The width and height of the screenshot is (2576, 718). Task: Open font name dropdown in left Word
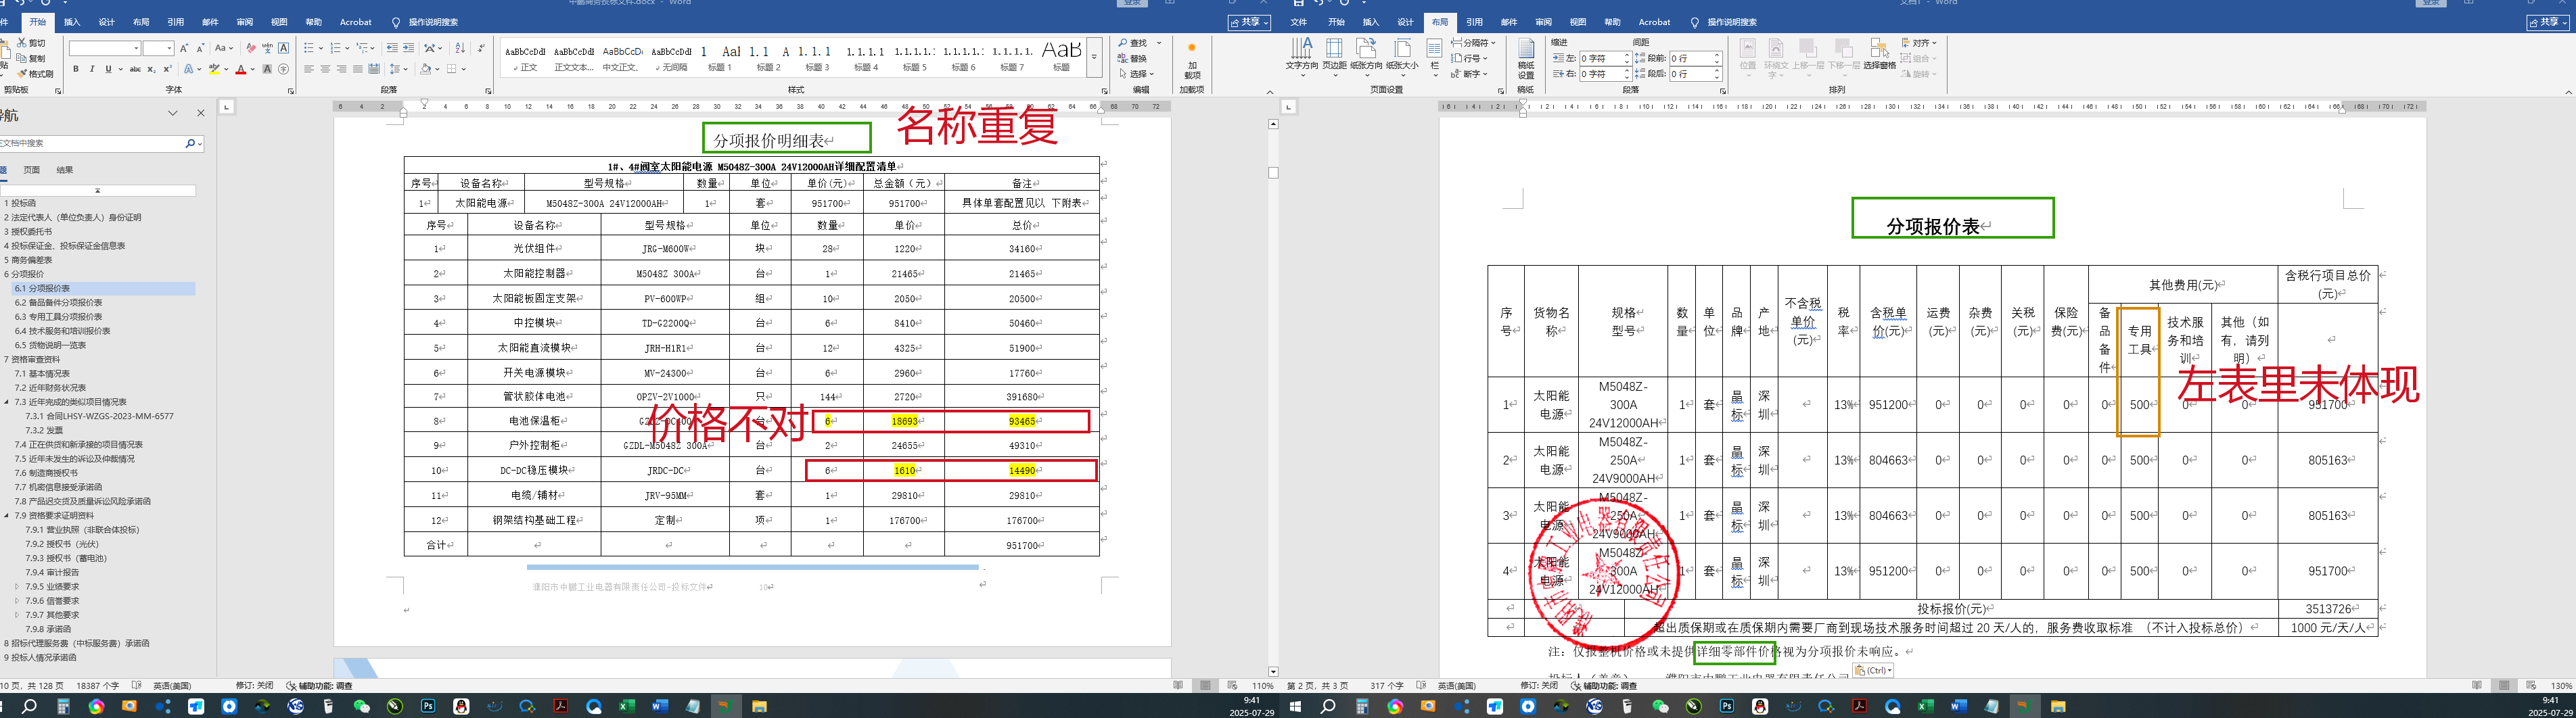click(136, 48)
